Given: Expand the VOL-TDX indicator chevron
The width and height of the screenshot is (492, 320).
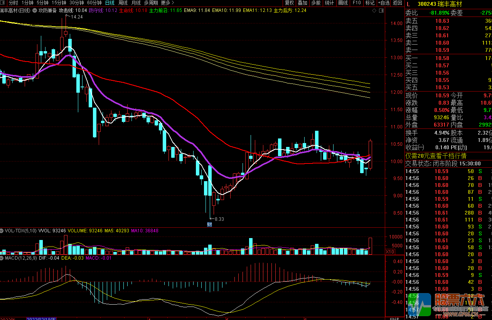Looking at the screenshot, I should click(2, 231).
